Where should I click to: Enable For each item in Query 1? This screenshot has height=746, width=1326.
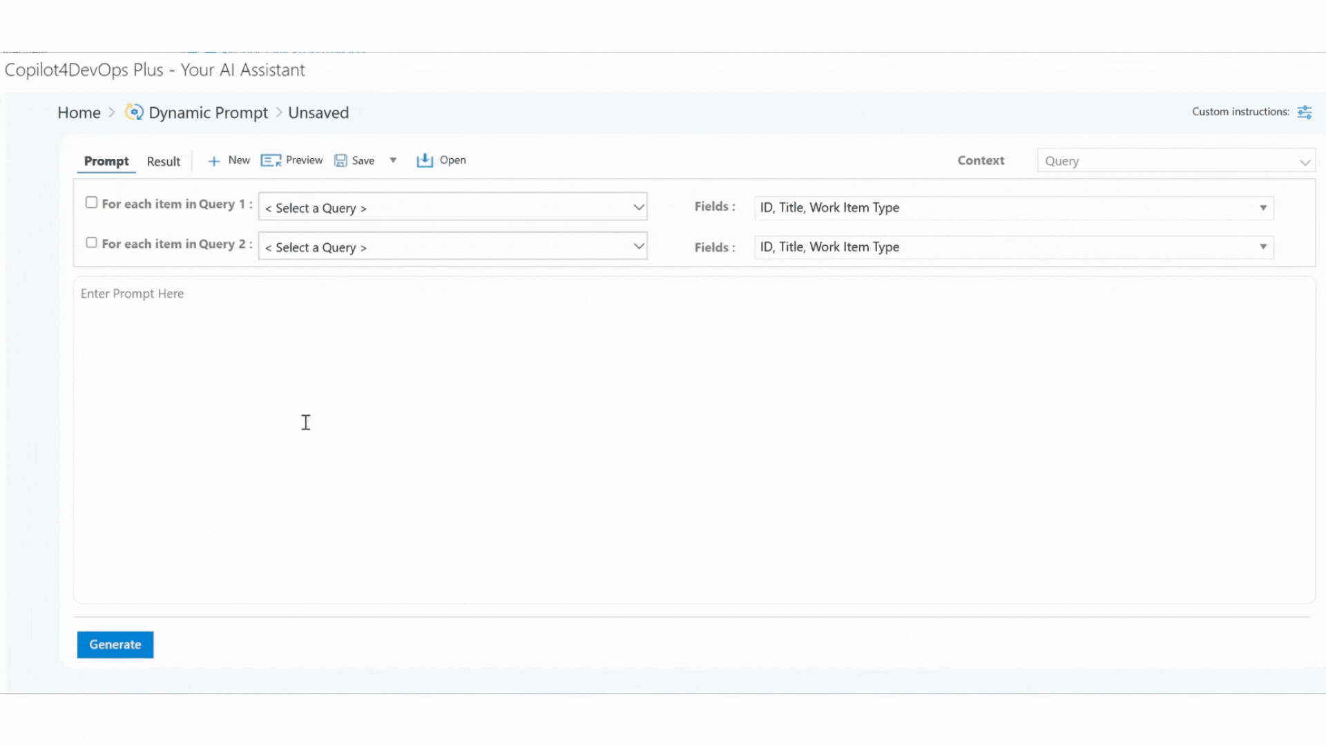(x=91, y=202)
